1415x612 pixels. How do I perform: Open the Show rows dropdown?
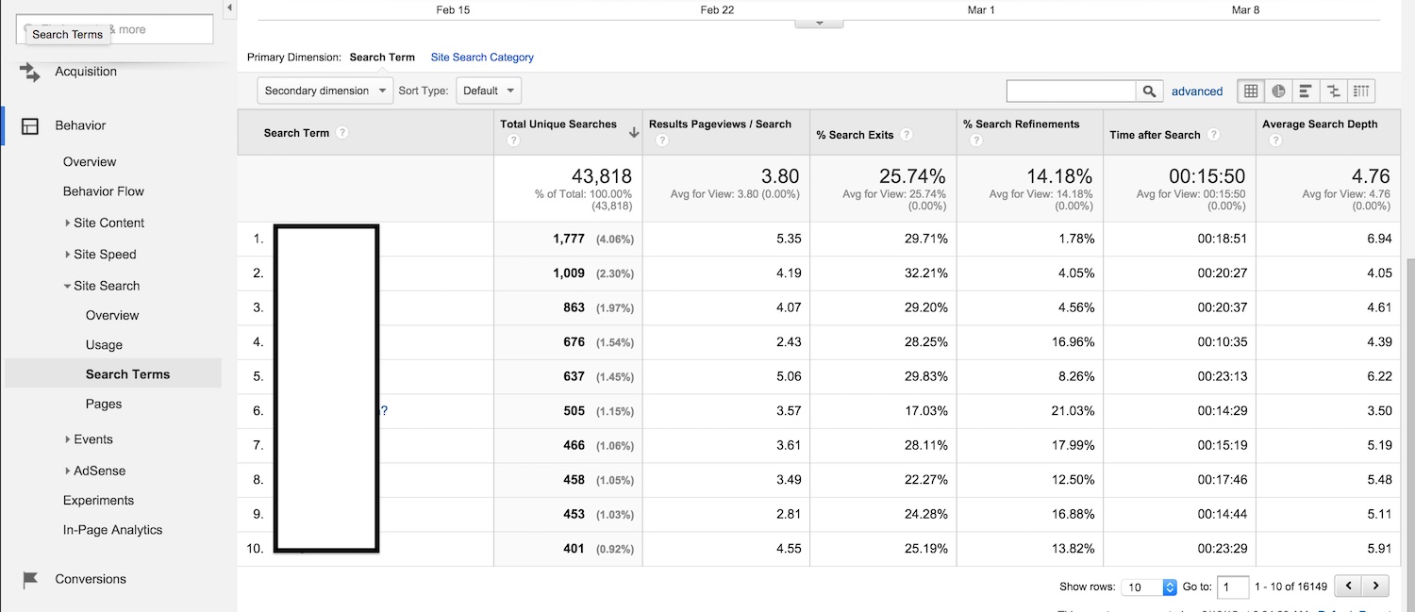point(1148,587)
